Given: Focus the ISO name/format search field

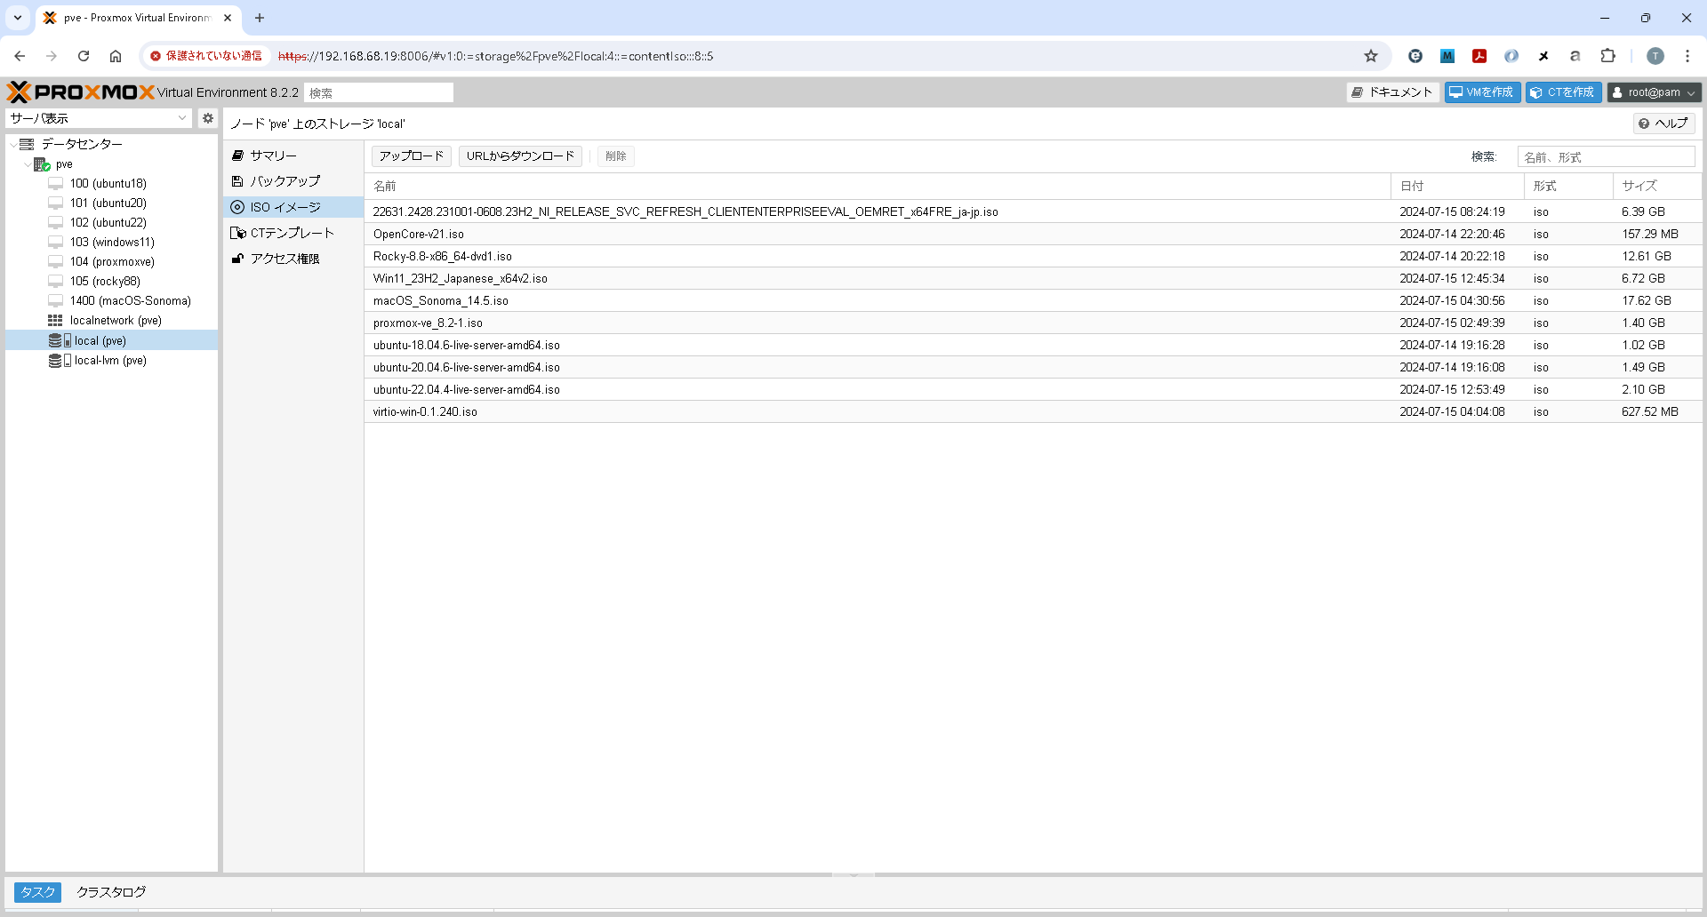Looking at the screenshot, I should coord(1606,157).
